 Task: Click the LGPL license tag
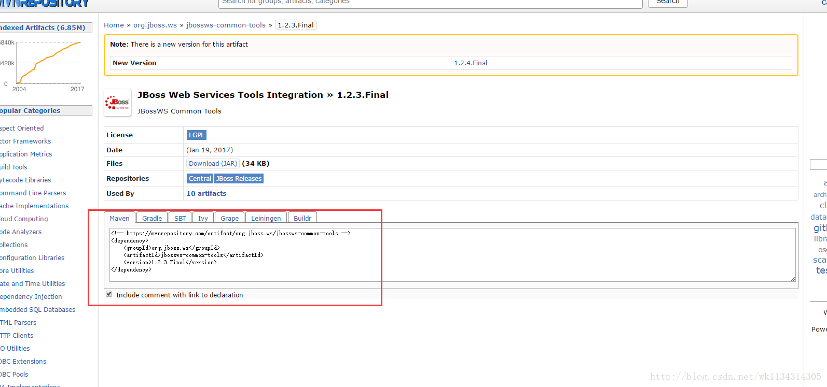(197, 135)
